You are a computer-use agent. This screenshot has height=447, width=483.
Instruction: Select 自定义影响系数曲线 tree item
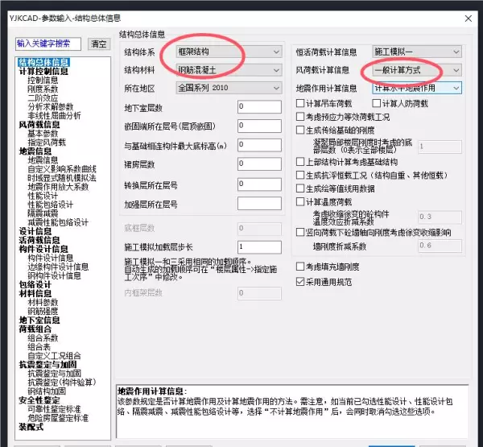coord(62,169)
